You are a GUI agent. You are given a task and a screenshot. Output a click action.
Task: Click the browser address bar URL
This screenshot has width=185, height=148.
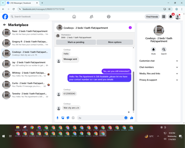[x=43, y=9]
